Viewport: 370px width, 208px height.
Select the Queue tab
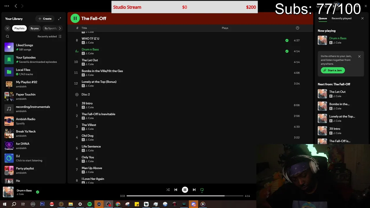(323, 18)
